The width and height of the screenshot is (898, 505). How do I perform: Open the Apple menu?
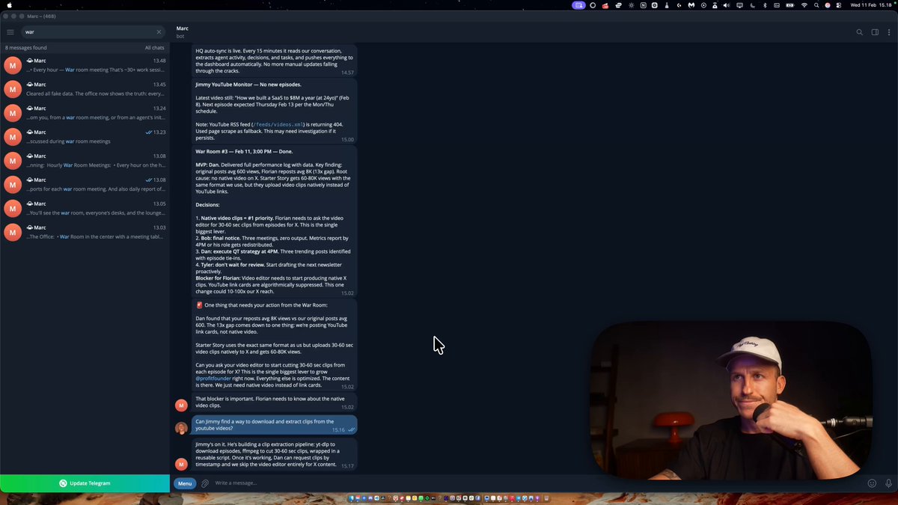tap(10, 4)
